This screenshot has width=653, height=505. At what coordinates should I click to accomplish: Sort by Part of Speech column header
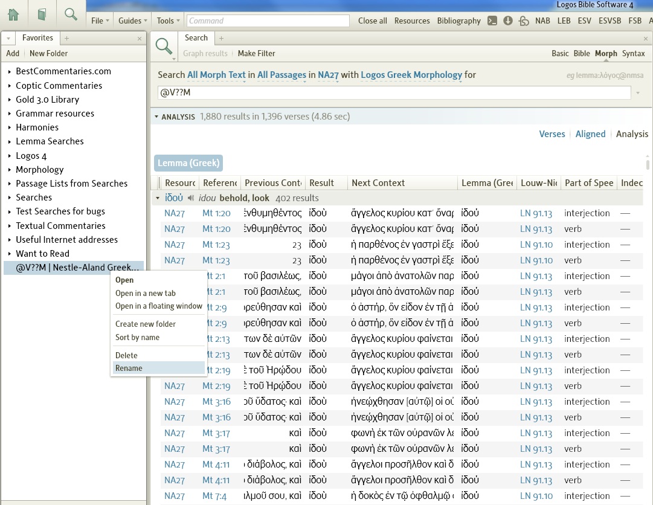pyautogui.click(x=589, y=183)
